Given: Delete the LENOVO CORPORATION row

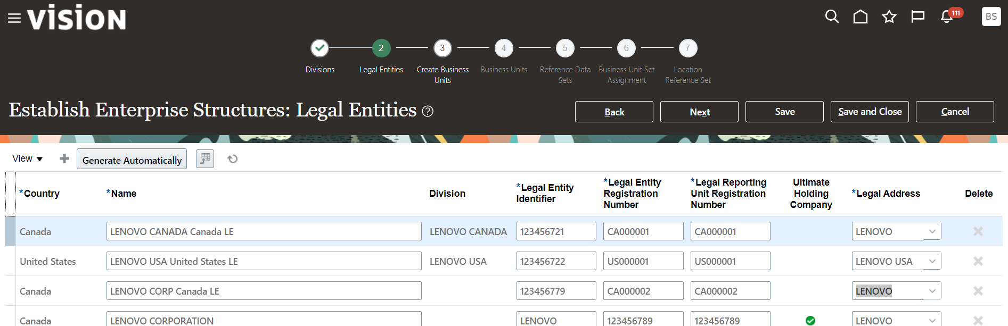Looking at the screenshot, I should 978,321.
